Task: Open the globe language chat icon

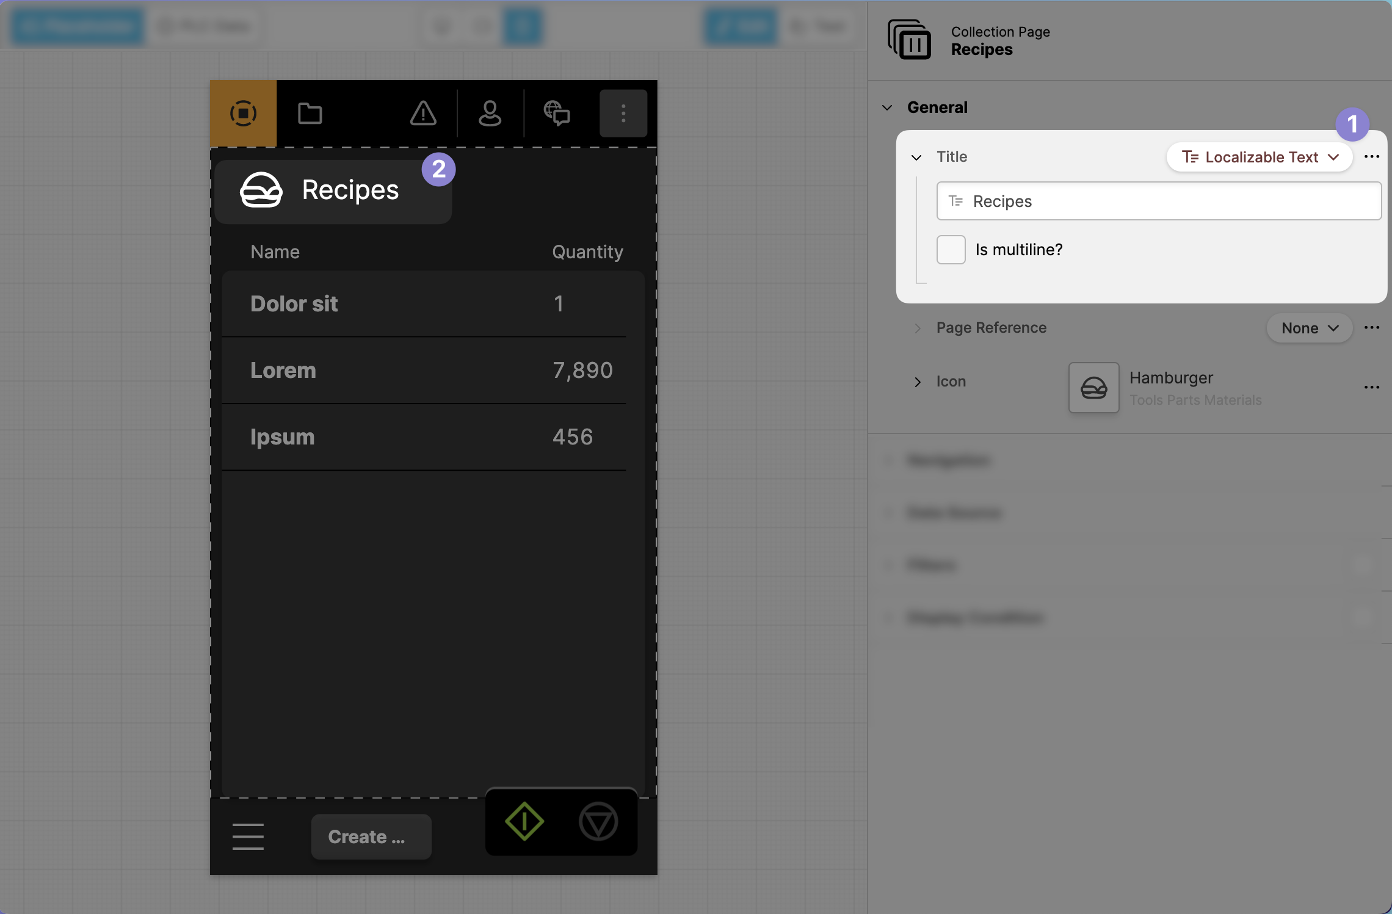Action: click(x=556, y=114)
